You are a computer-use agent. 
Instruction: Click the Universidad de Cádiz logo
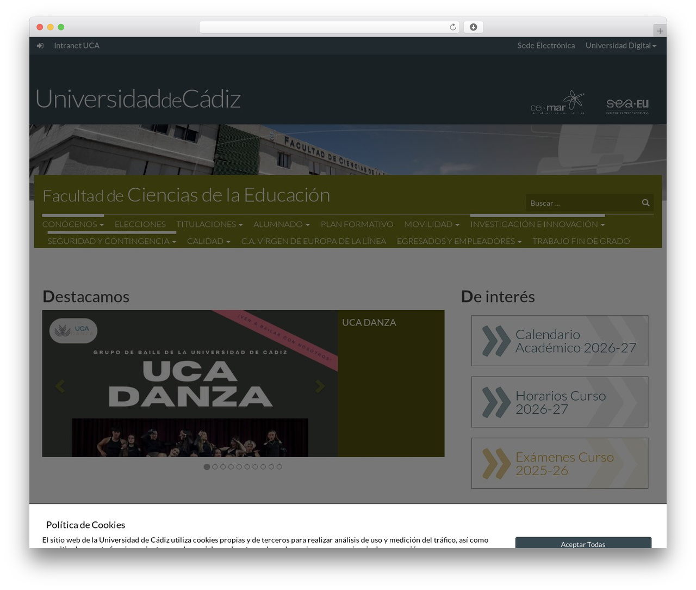(138, 99)
